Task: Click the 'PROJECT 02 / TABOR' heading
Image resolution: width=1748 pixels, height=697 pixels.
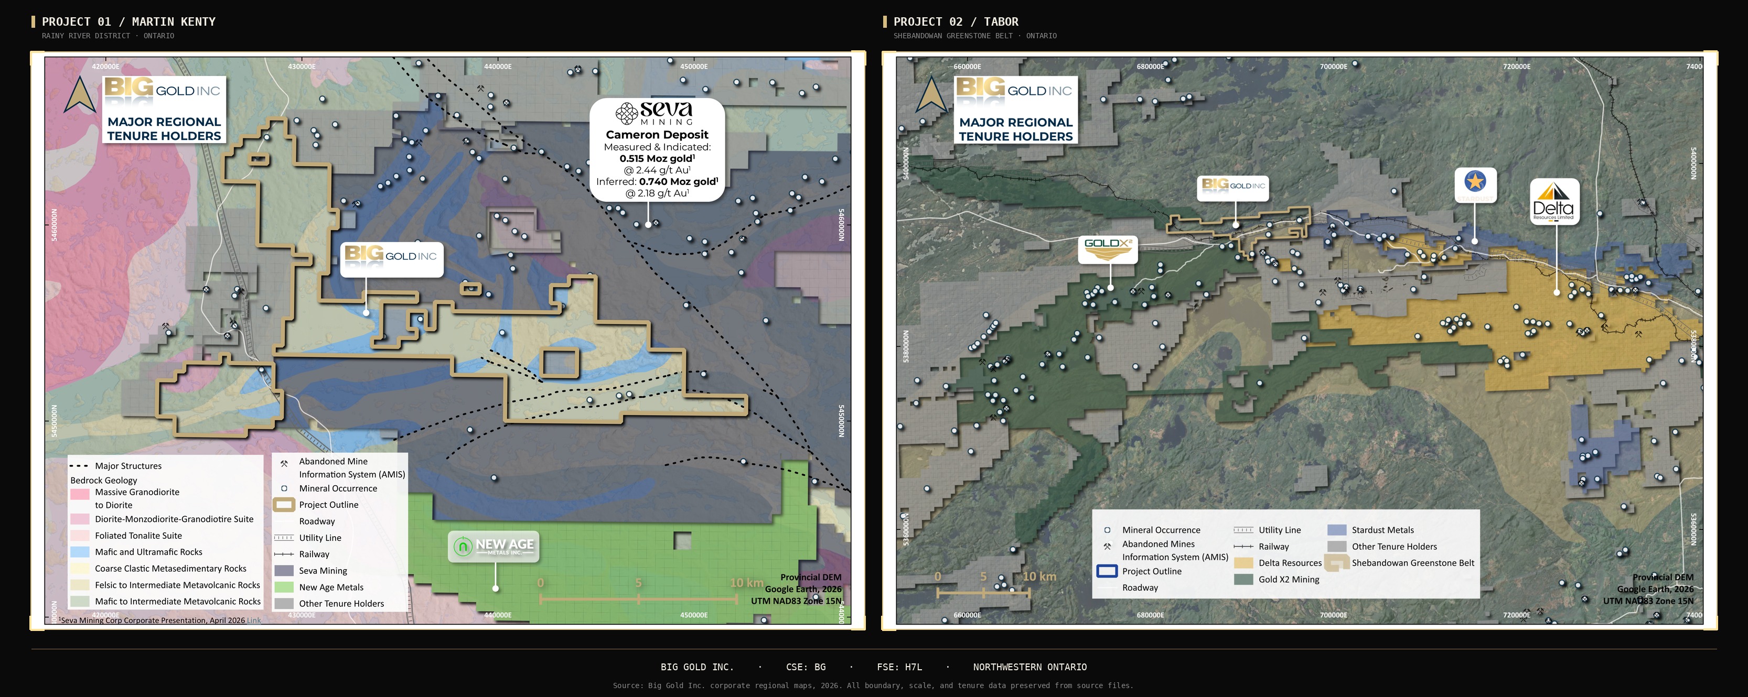Action: pyautogui.click(x=956, y=21)
